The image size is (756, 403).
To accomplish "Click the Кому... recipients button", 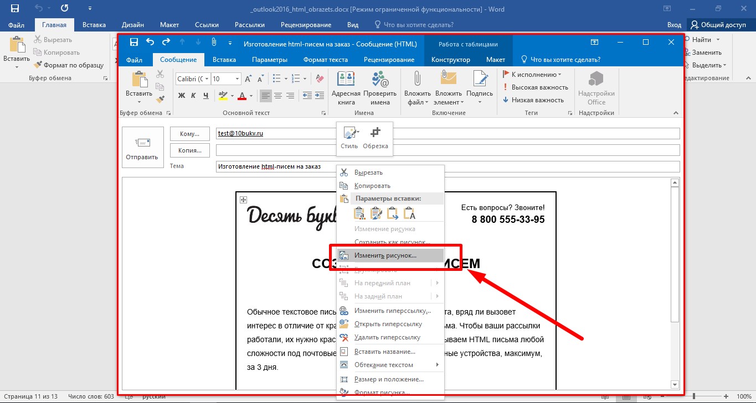I will click(189, 134).
